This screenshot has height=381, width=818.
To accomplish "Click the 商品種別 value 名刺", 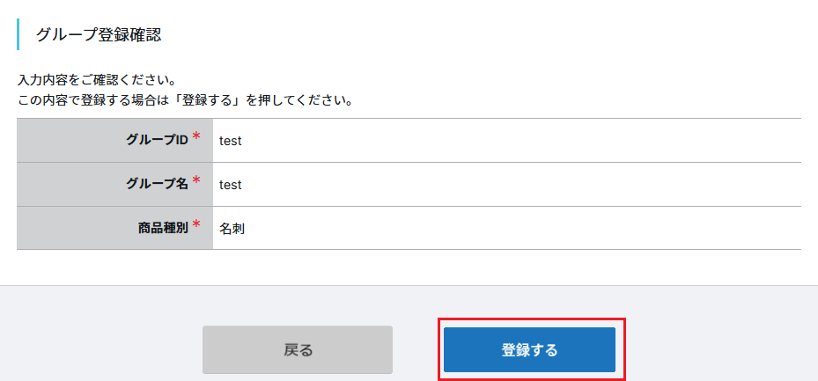I will tap(232, 229).
